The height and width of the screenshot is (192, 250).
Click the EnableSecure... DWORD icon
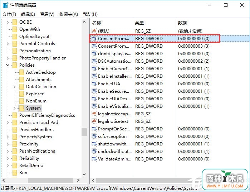click(94, 91)
